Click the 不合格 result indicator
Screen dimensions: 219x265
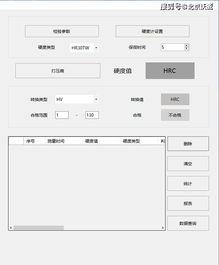(x=175, y=115)
